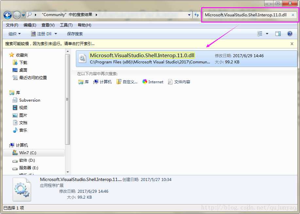The image size is (300, 214).
Task: Click 创建日期: 2017/5/27 10:34 in details pane
Action: click(147, 180)
